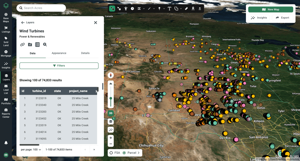Select the pointer selection tool in map toolbar
Image resolution: width=300 pixels, height=161 pixels.
(112, 9)
